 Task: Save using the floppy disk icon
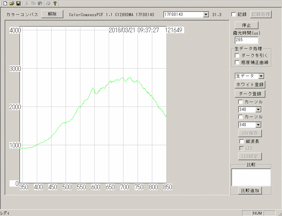pyautogui.click(x=18, y=3)
